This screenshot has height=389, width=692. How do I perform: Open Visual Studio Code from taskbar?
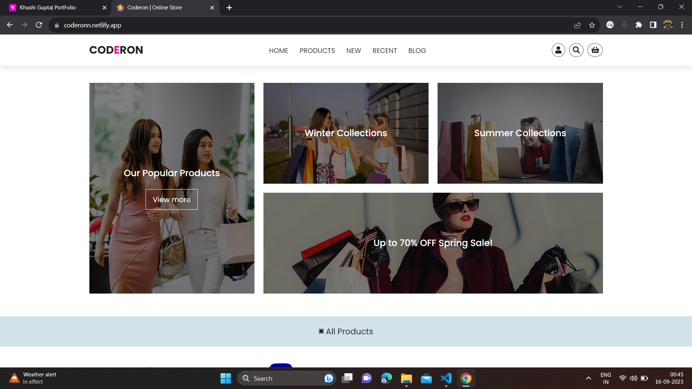click(446, 378)
